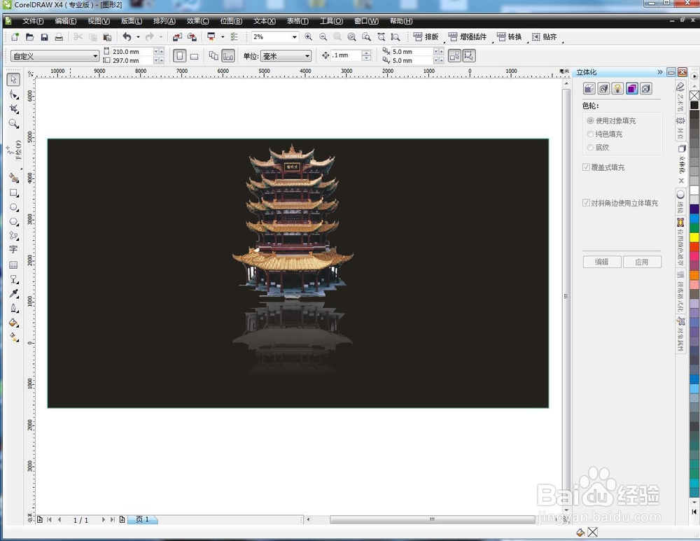Expand the undo history arrow
The width and height of the screenshot is (700, 541).
pyautogui.click(x=138, y=37)
